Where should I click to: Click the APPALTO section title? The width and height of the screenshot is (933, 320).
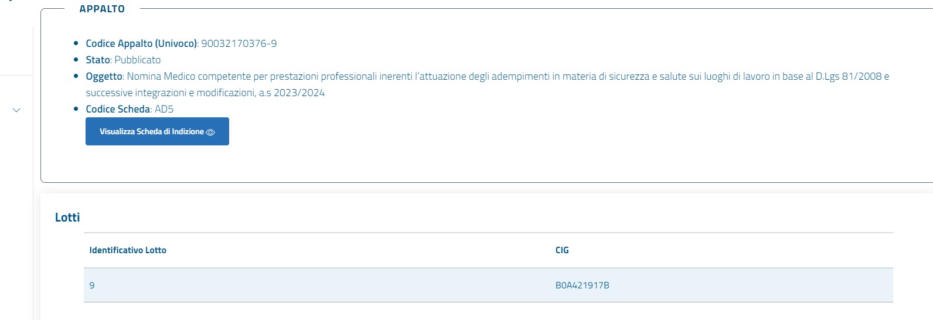tap(102, 9)
